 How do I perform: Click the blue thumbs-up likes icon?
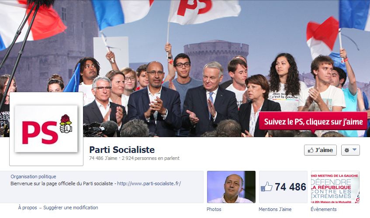pos(266,187)
